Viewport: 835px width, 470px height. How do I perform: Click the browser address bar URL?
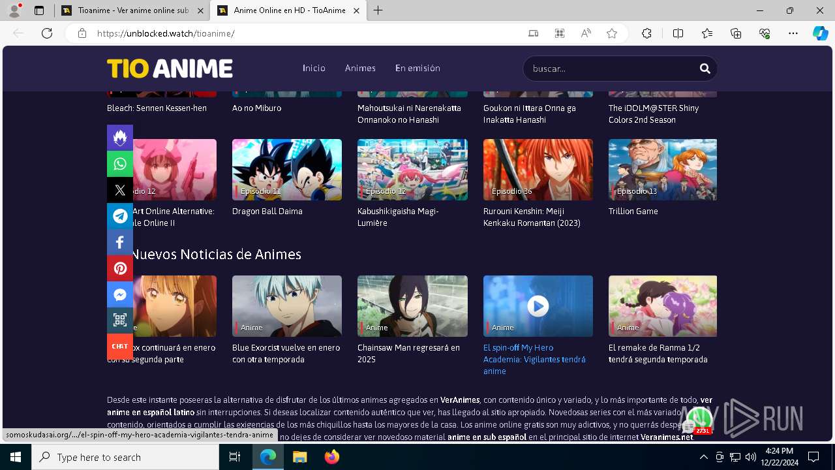pos(166,33)
